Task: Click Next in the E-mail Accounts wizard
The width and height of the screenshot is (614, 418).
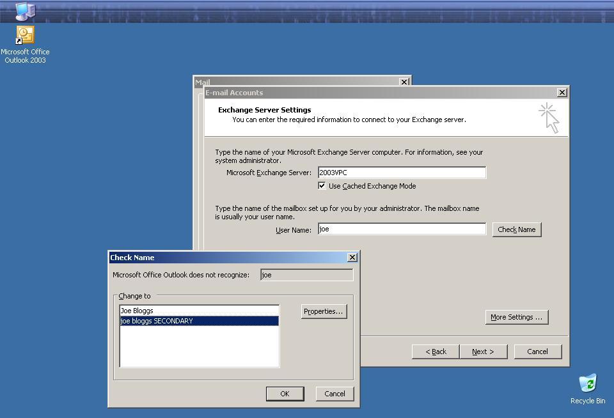Action: point(484,352)
